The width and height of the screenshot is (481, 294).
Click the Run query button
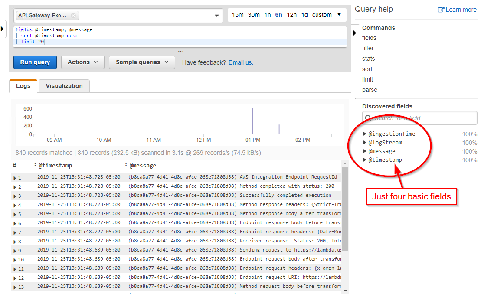point(35,62)
